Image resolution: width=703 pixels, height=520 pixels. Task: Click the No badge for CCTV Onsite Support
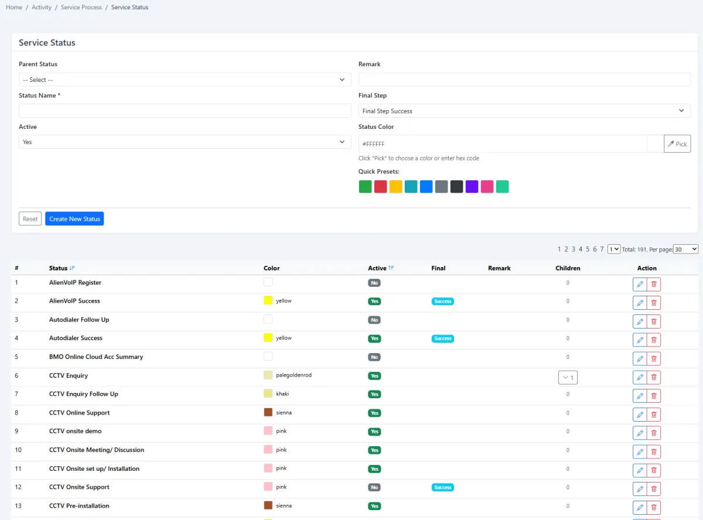point(374,488)
